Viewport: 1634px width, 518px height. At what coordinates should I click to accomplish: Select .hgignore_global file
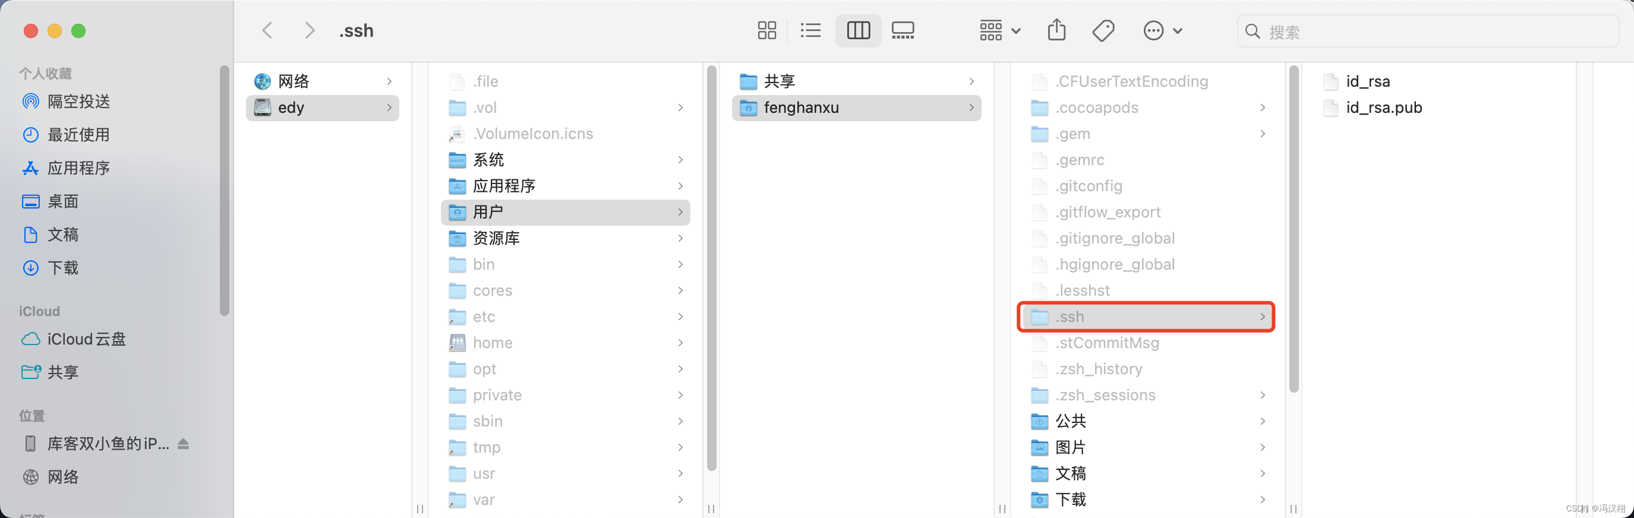(x=1147, y=264)
